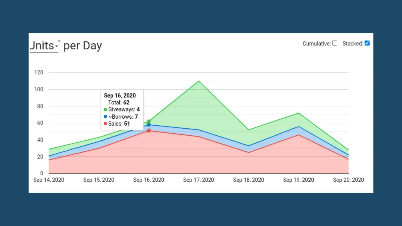Click the green Giveaways color swatch

coord(105,109)
